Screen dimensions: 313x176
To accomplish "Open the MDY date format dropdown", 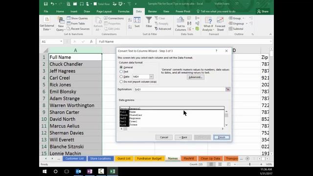I will tap(151, 77).
